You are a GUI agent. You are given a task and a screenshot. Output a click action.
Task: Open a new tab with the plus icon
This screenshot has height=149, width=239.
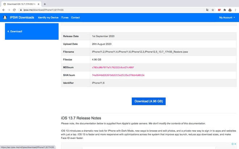pos(45,4)
